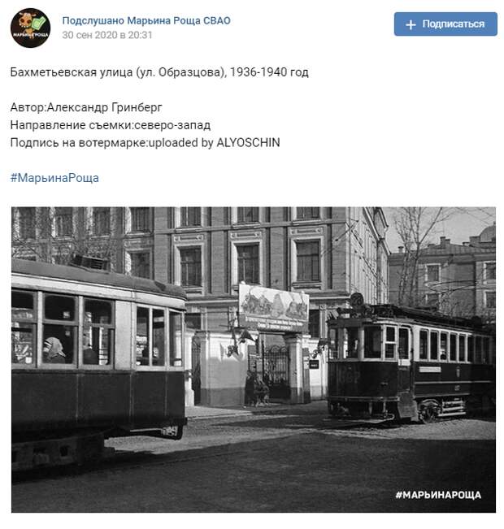Click the Марьина Роща group avatar
The width and height of the screenshot is (504, 529).
pyautogui.click(x=30, y=28)
